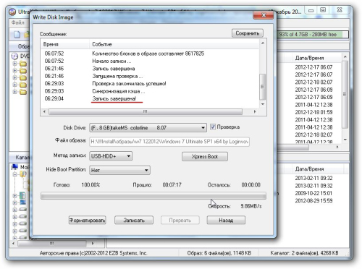Image resolution: width=362 pixels, height=269 pixels.
Task: Click the Записать button
Action: [134, 220]
